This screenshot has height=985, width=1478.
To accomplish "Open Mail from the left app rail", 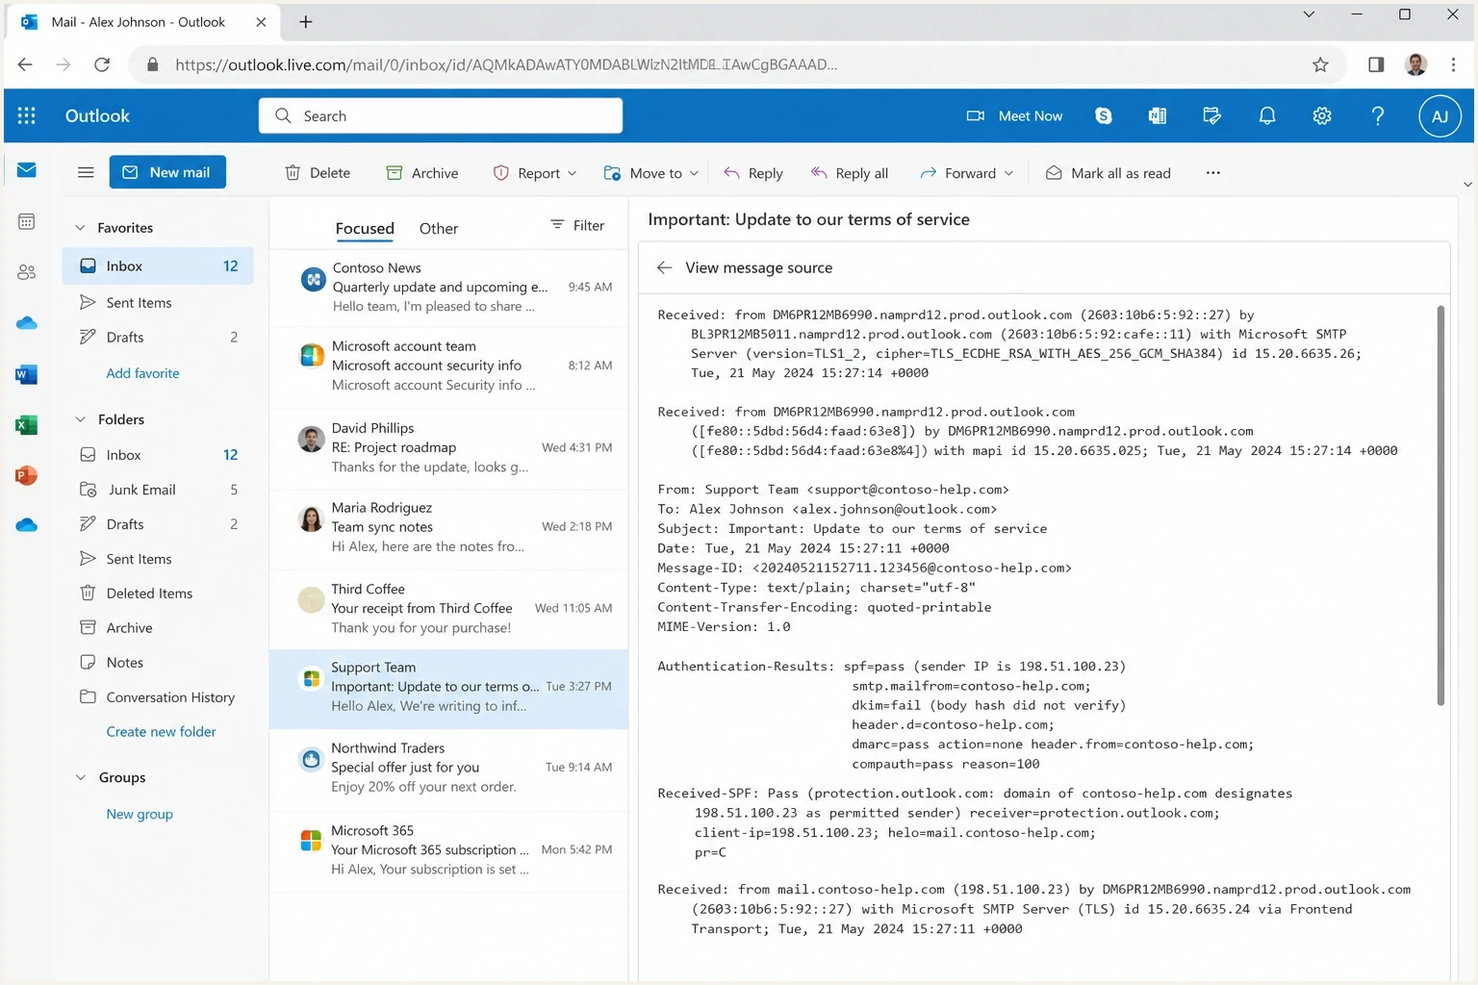I will [x=27, y=170].
